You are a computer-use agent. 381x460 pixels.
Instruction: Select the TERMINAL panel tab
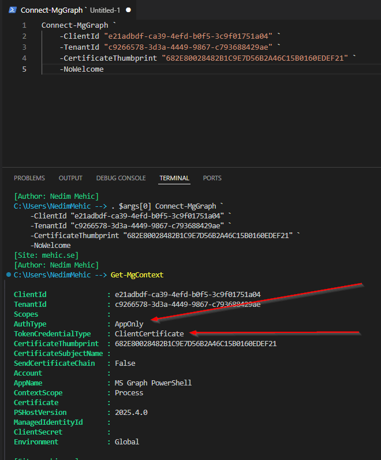pyautogui.click(x=174, y=178)
